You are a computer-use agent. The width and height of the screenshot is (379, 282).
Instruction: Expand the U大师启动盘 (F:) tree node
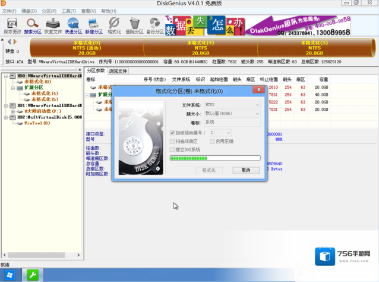(12, 111)
